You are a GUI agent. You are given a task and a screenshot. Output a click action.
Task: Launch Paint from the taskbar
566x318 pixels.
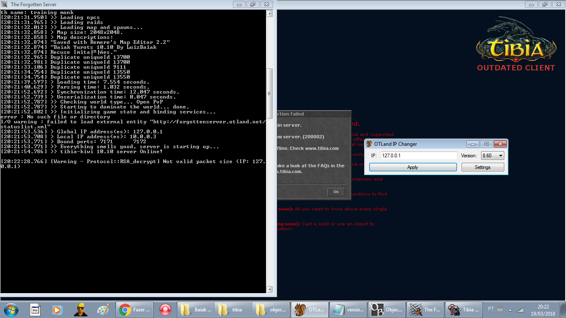click(x=103, y=309)
